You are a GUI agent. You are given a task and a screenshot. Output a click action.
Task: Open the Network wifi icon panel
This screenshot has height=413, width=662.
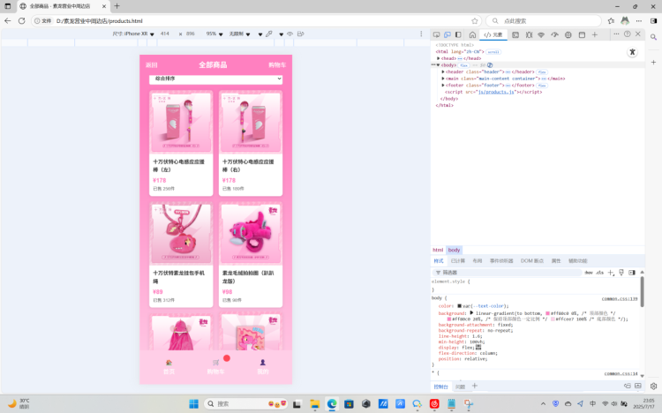[541, 34]
